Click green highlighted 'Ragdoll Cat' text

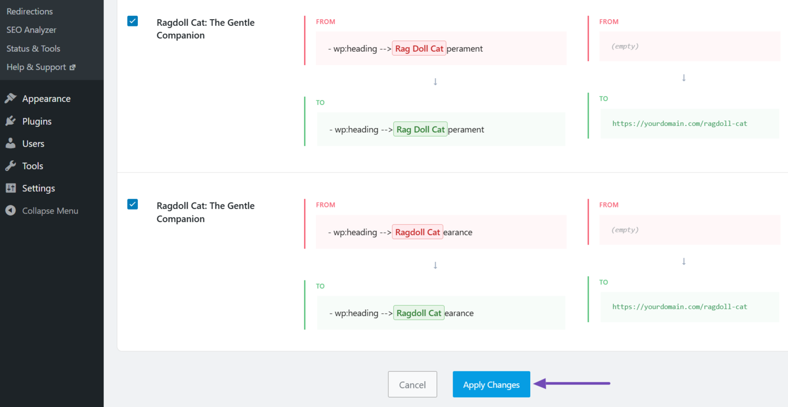tap(419, 313)
